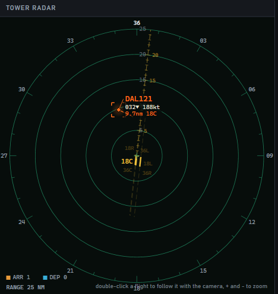This screenshot has width=278, height=294.
Task: Click the 36R runway label
Action: [147, 173]
